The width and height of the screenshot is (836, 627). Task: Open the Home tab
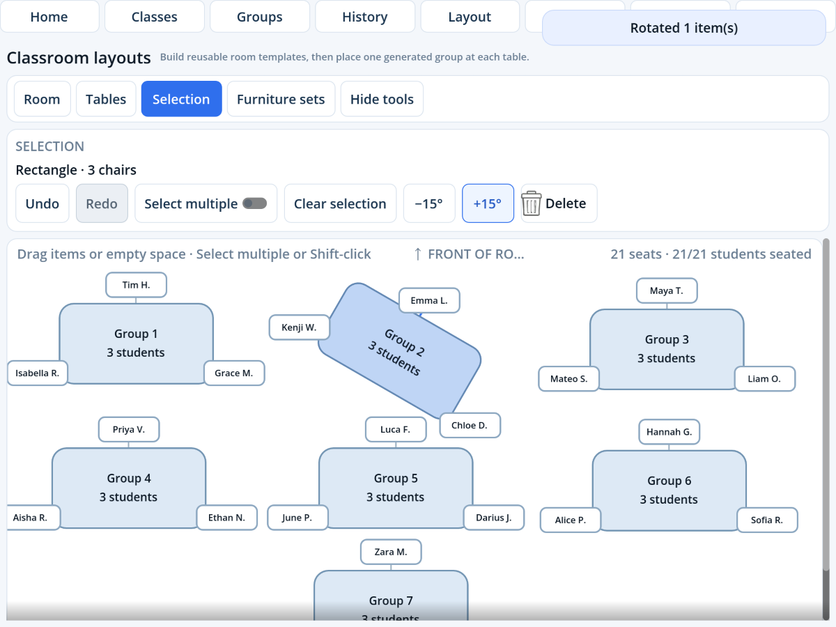point(49,17)
